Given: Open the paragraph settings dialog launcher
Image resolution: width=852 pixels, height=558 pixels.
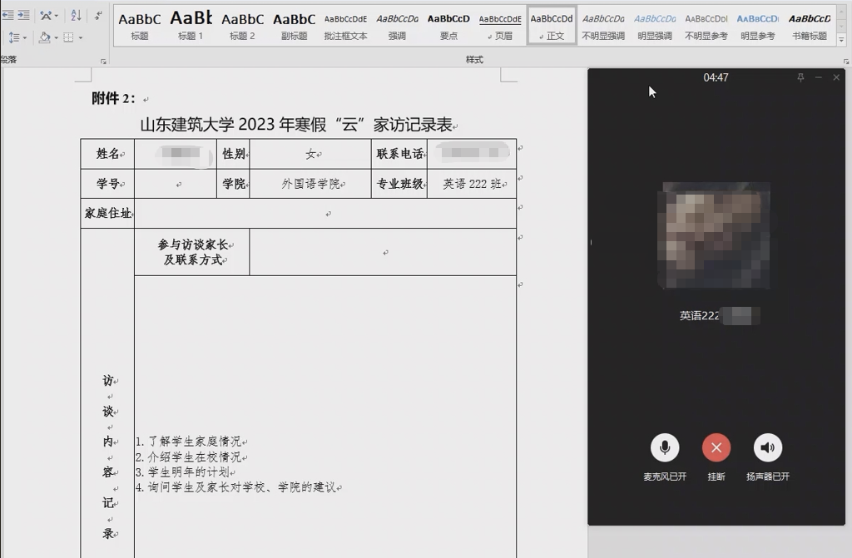Looking at the screenshot, I should (103, 62).
